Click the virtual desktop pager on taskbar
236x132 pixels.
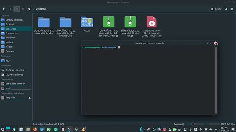[8, 129]
